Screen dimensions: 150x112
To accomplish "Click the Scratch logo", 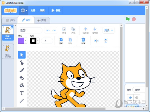I will 10,10.
